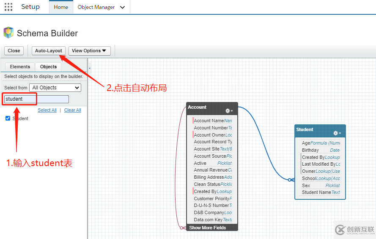Screen dimensions: 376x239
Task: Switch to the Elements tab
Action: 20,67
